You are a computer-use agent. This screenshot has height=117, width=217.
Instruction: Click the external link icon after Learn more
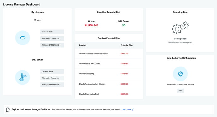[x=132, y=110]
